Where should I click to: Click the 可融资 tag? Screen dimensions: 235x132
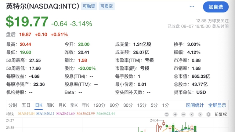89,6
